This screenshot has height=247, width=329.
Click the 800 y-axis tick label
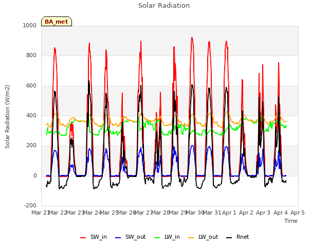[x=31, y=56]
